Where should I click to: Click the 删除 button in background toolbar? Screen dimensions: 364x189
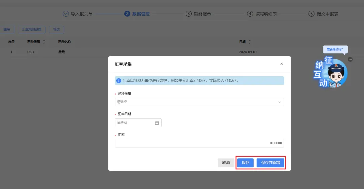(x=7, y=30)
